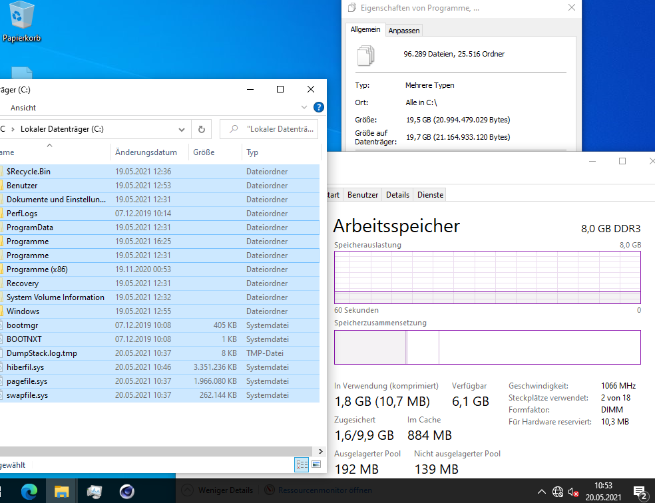The height and width of the screenshot is (503, 655).
Task: Click the Programme folder dated 19.05.2021 12:31
Action: pos(160,255)
